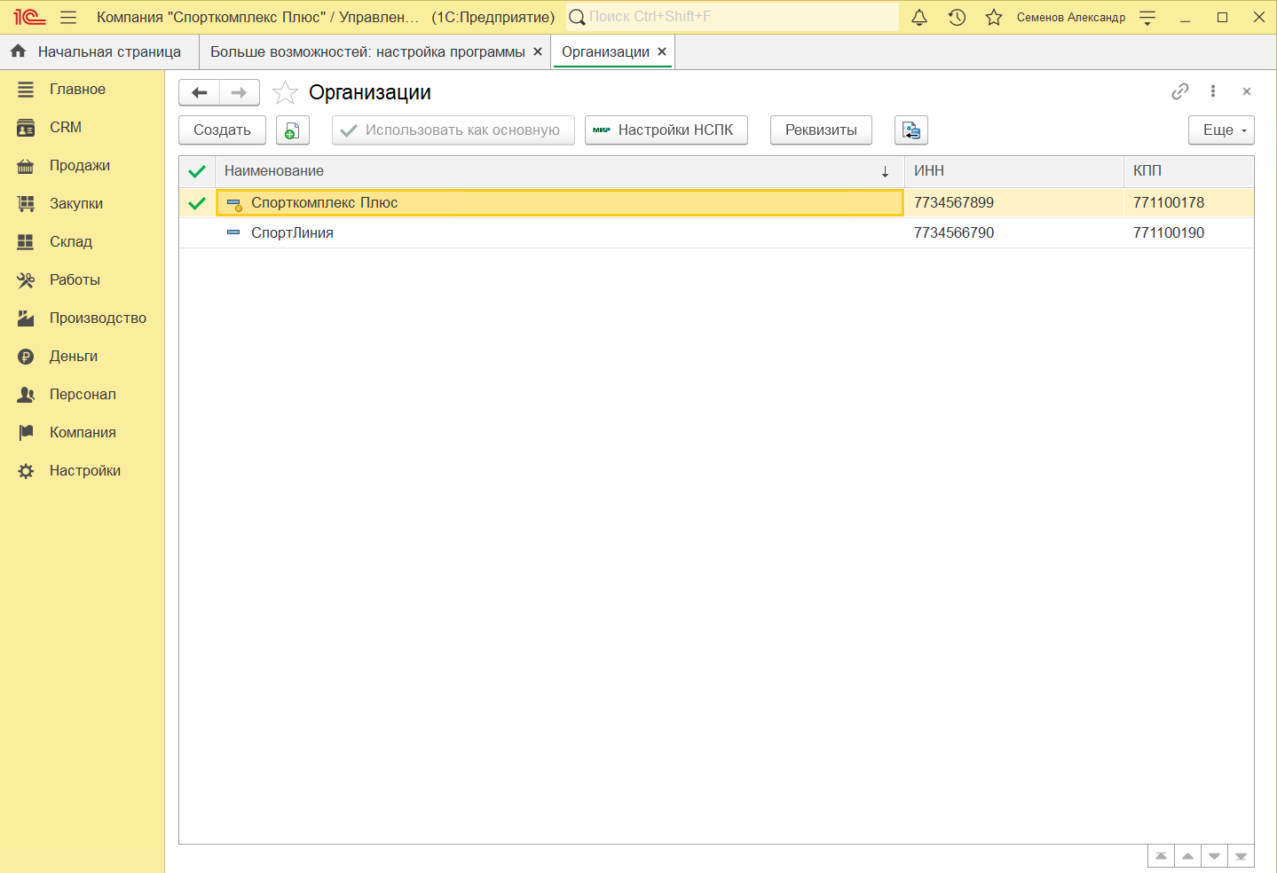Go forward with the right arrow button

(240, 92)
